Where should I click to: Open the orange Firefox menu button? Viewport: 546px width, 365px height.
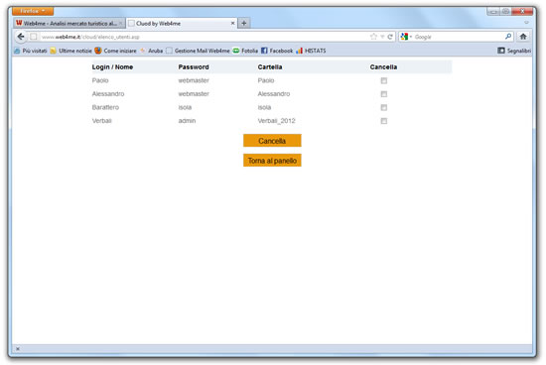33,11
